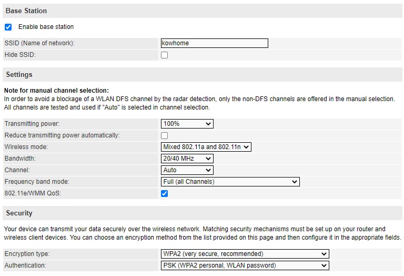Expand the Wireless mode dropdown
404x276 pixels.
click(x=206, y=147)
